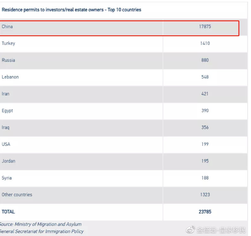Select the TOTAL row label

click(x=8, y=211)
